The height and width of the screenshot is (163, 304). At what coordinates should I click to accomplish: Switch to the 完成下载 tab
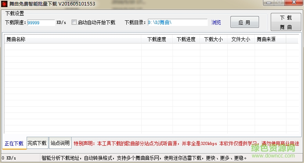tap(37, 143)
